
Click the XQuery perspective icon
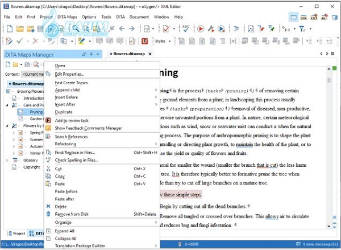coord(325,17)
